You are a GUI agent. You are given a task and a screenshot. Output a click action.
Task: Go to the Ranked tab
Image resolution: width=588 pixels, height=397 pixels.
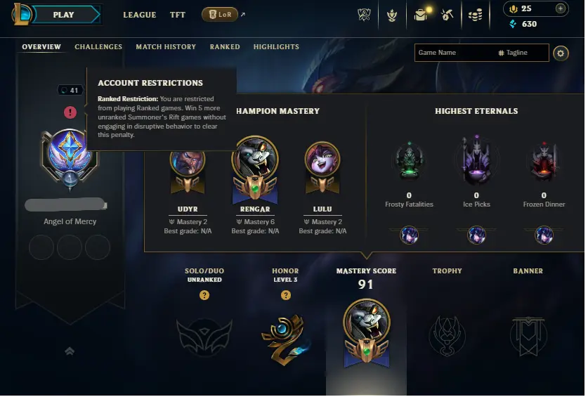coord(225,47)
